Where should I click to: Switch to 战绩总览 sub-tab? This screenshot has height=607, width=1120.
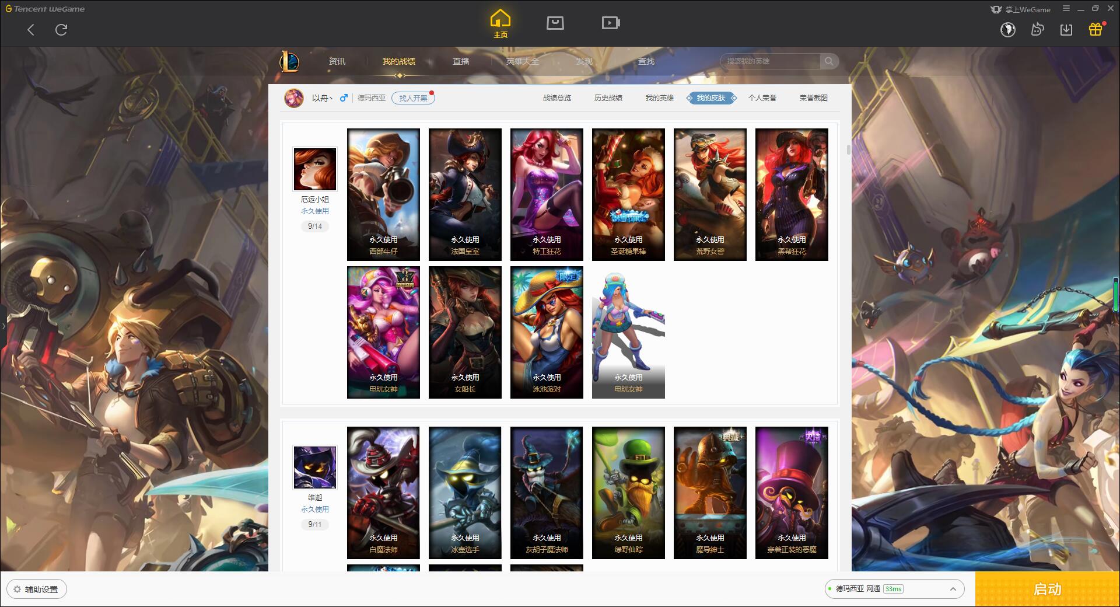point(557,98)
